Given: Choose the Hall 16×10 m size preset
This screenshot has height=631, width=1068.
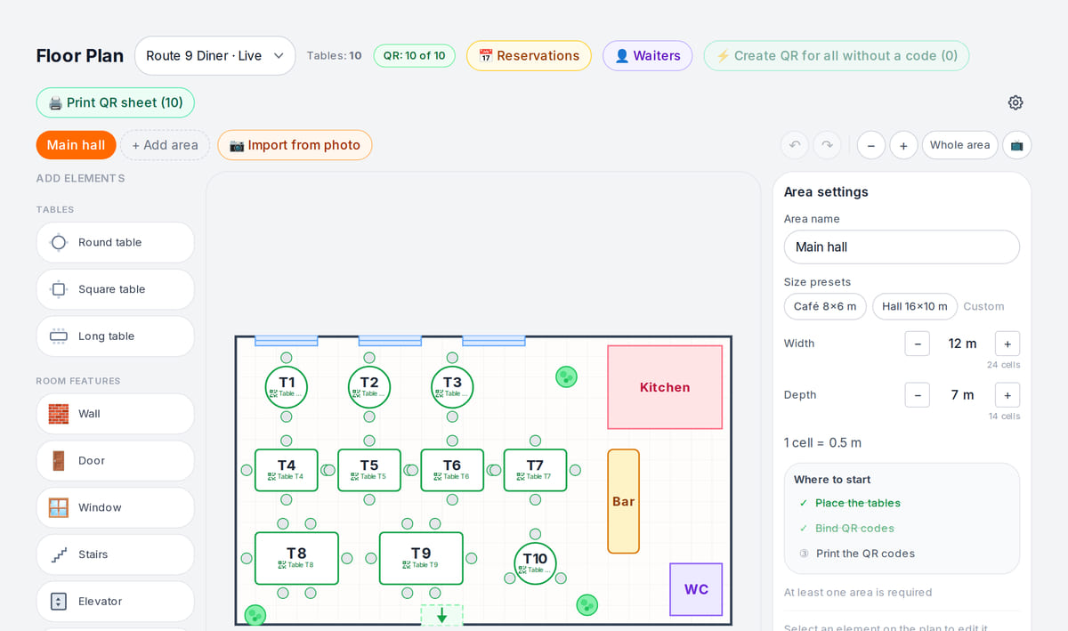Looking at the screenshot, I should [915, 306].
